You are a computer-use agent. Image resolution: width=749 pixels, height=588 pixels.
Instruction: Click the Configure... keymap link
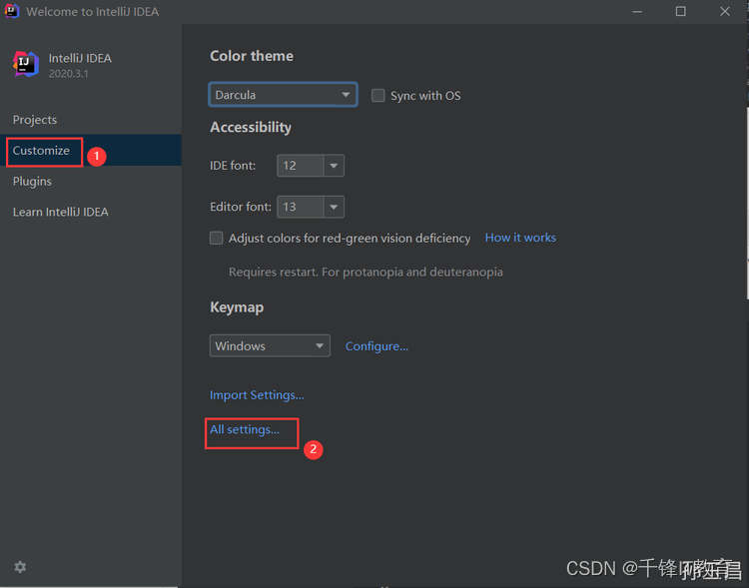pos(376,345)
